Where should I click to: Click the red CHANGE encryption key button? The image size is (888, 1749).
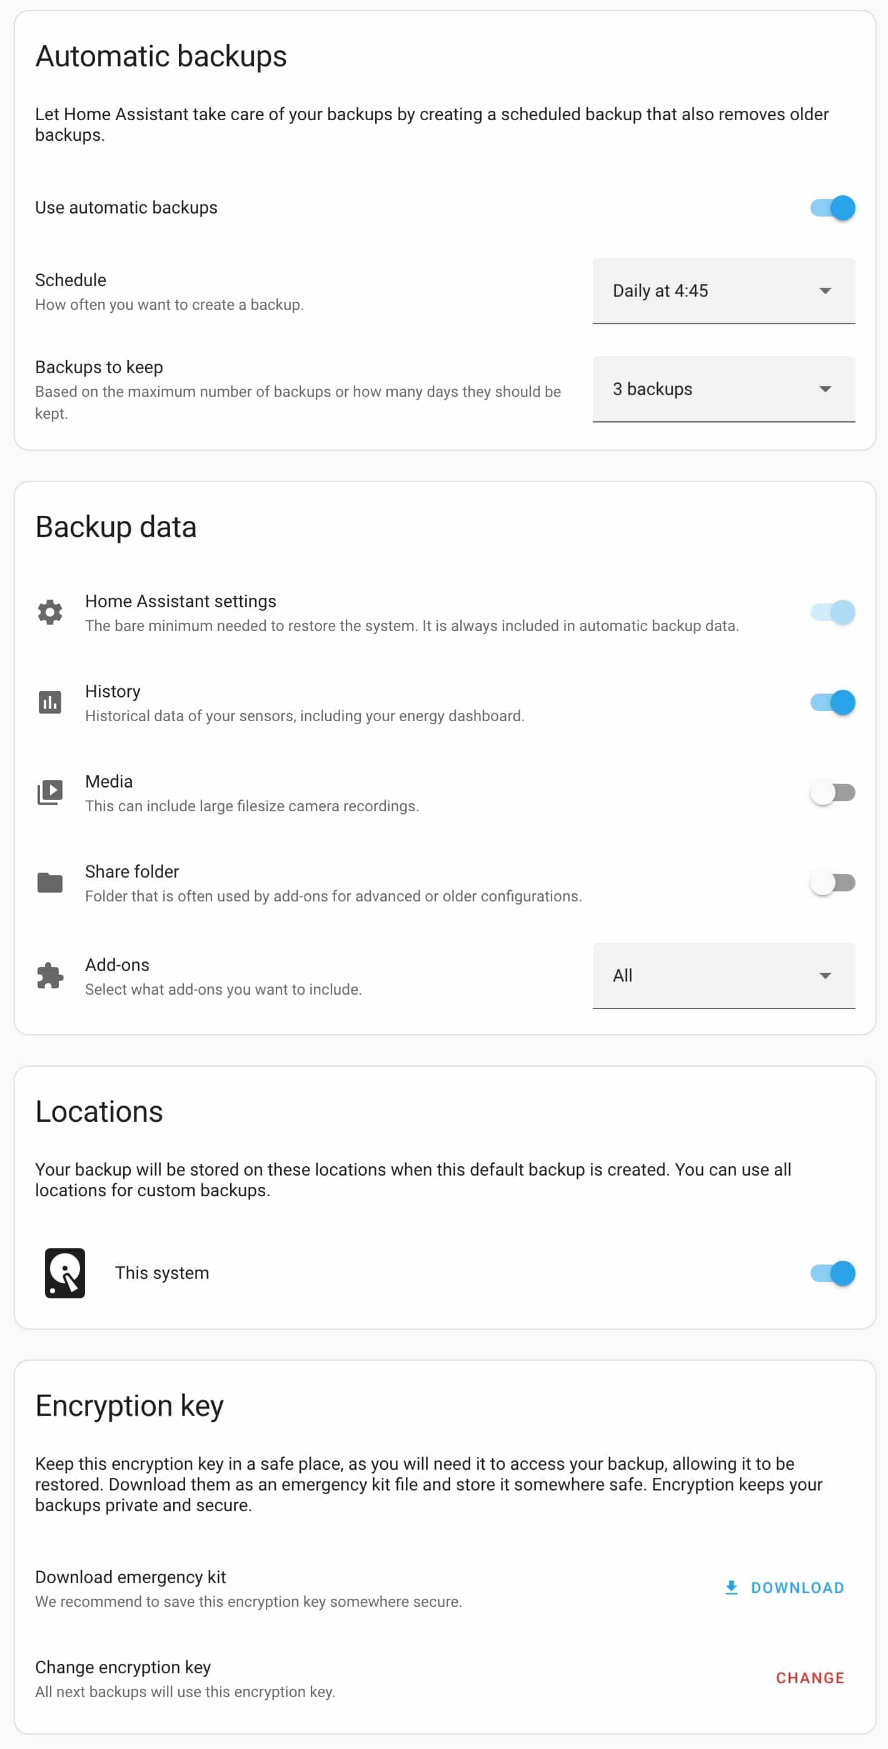(810, 1678)
